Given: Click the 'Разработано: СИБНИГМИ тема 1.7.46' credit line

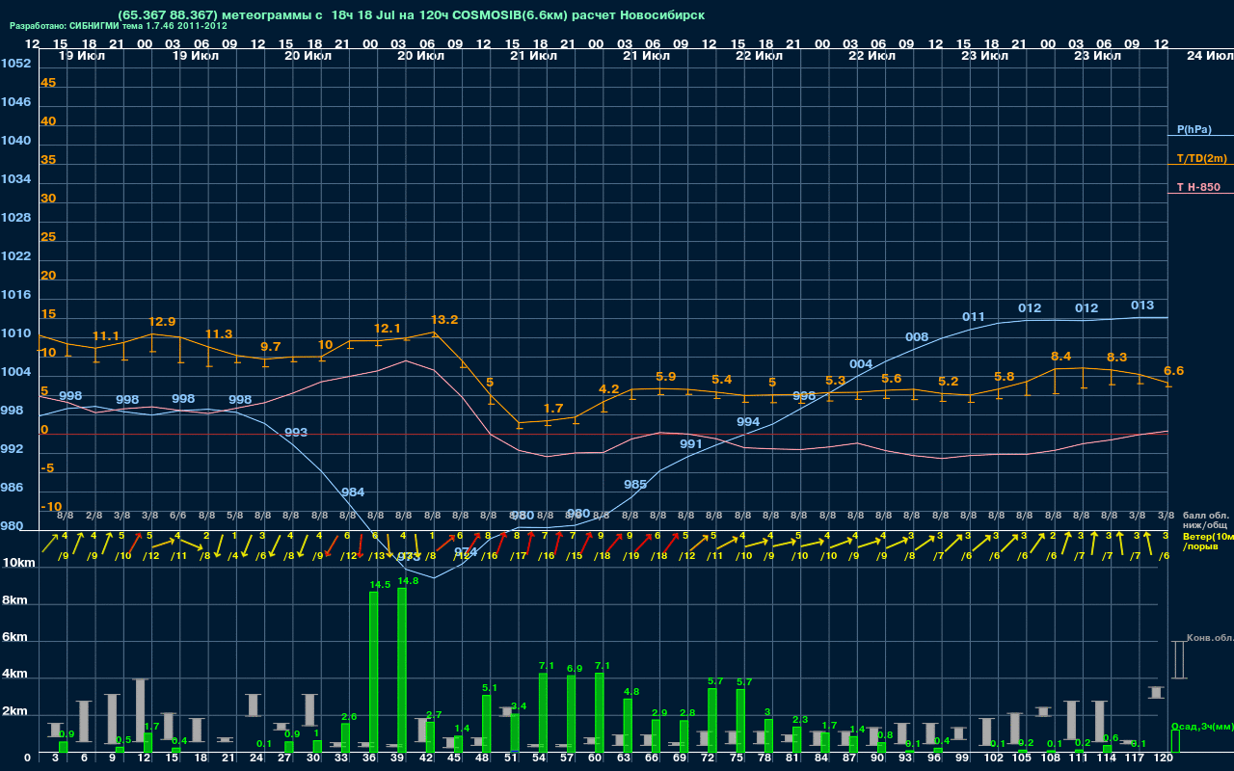Looking at the screenshot, I should [119, 27].
